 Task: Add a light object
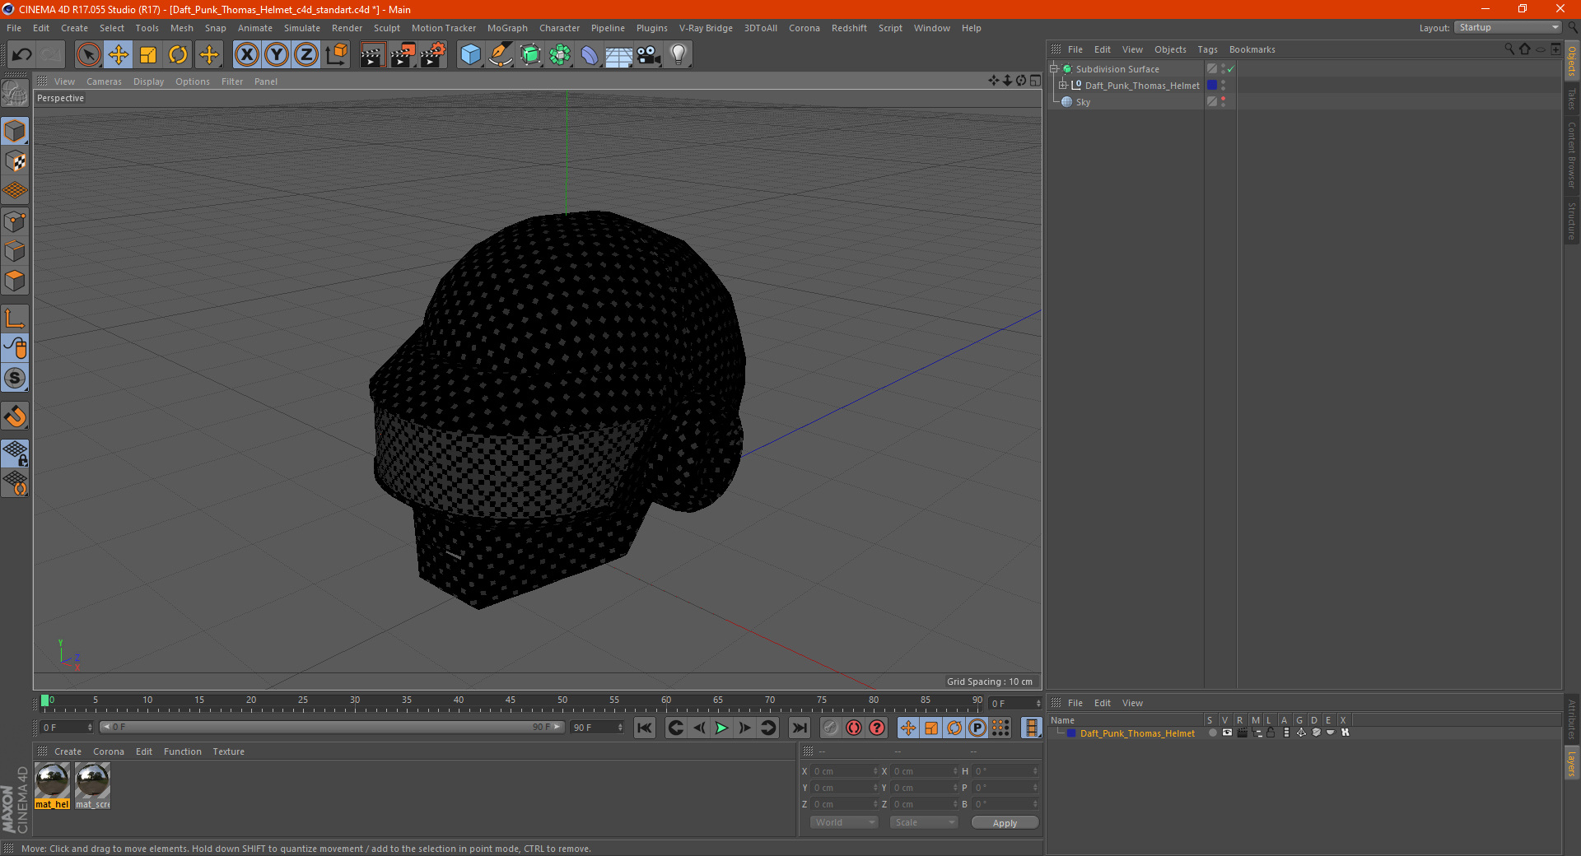(x=679, y=55)
